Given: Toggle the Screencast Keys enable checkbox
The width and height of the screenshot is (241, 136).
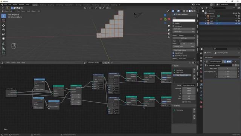Looking at the screenshot, I should click(x=175, y=14).
